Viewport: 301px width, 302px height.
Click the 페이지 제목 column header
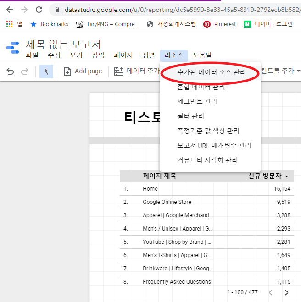tap(159, 176)
